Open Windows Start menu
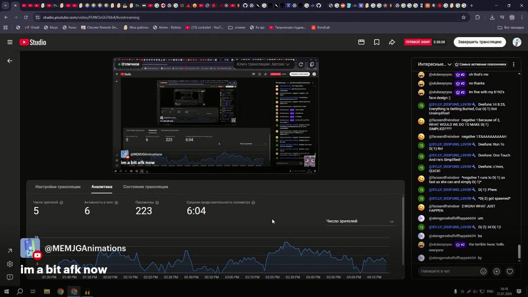528x297 pixels. (x=6, y=292)
